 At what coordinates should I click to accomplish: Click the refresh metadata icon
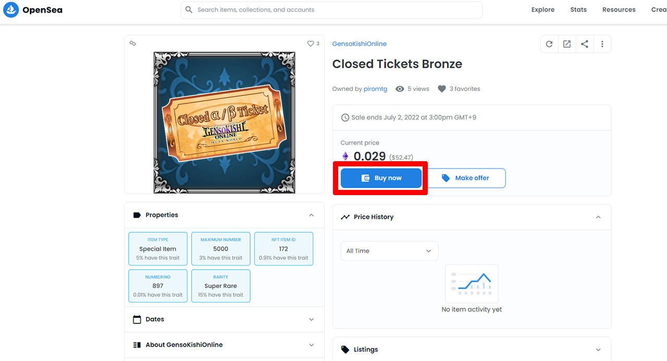(549, 44)
